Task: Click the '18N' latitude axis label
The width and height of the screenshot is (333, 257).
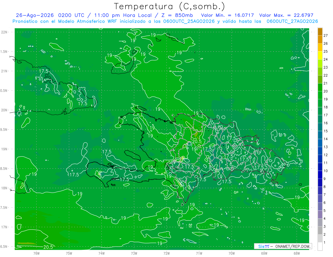Action: pos(5,188)
